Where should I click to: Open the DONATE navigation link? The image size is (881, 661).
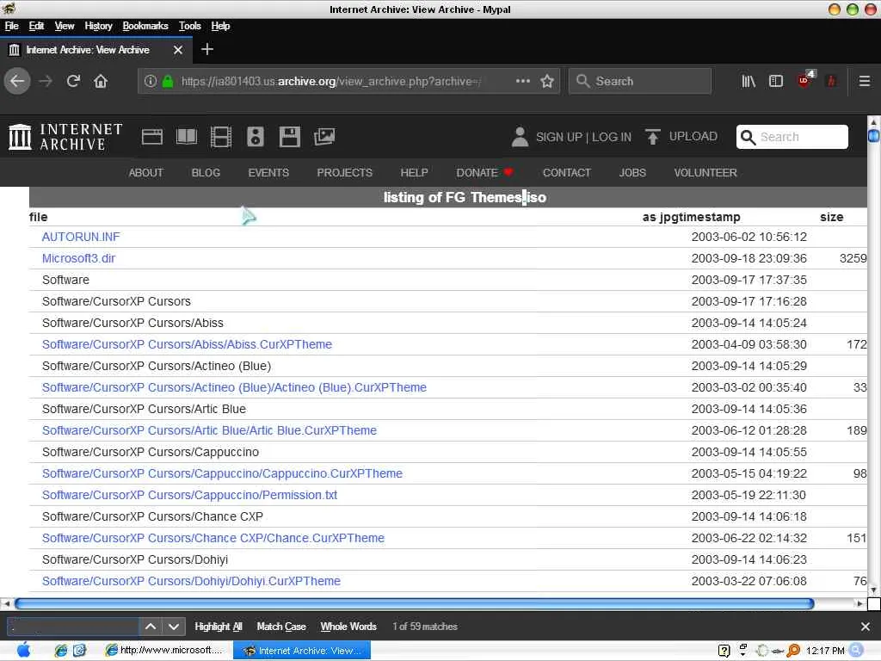pos(484,172)
